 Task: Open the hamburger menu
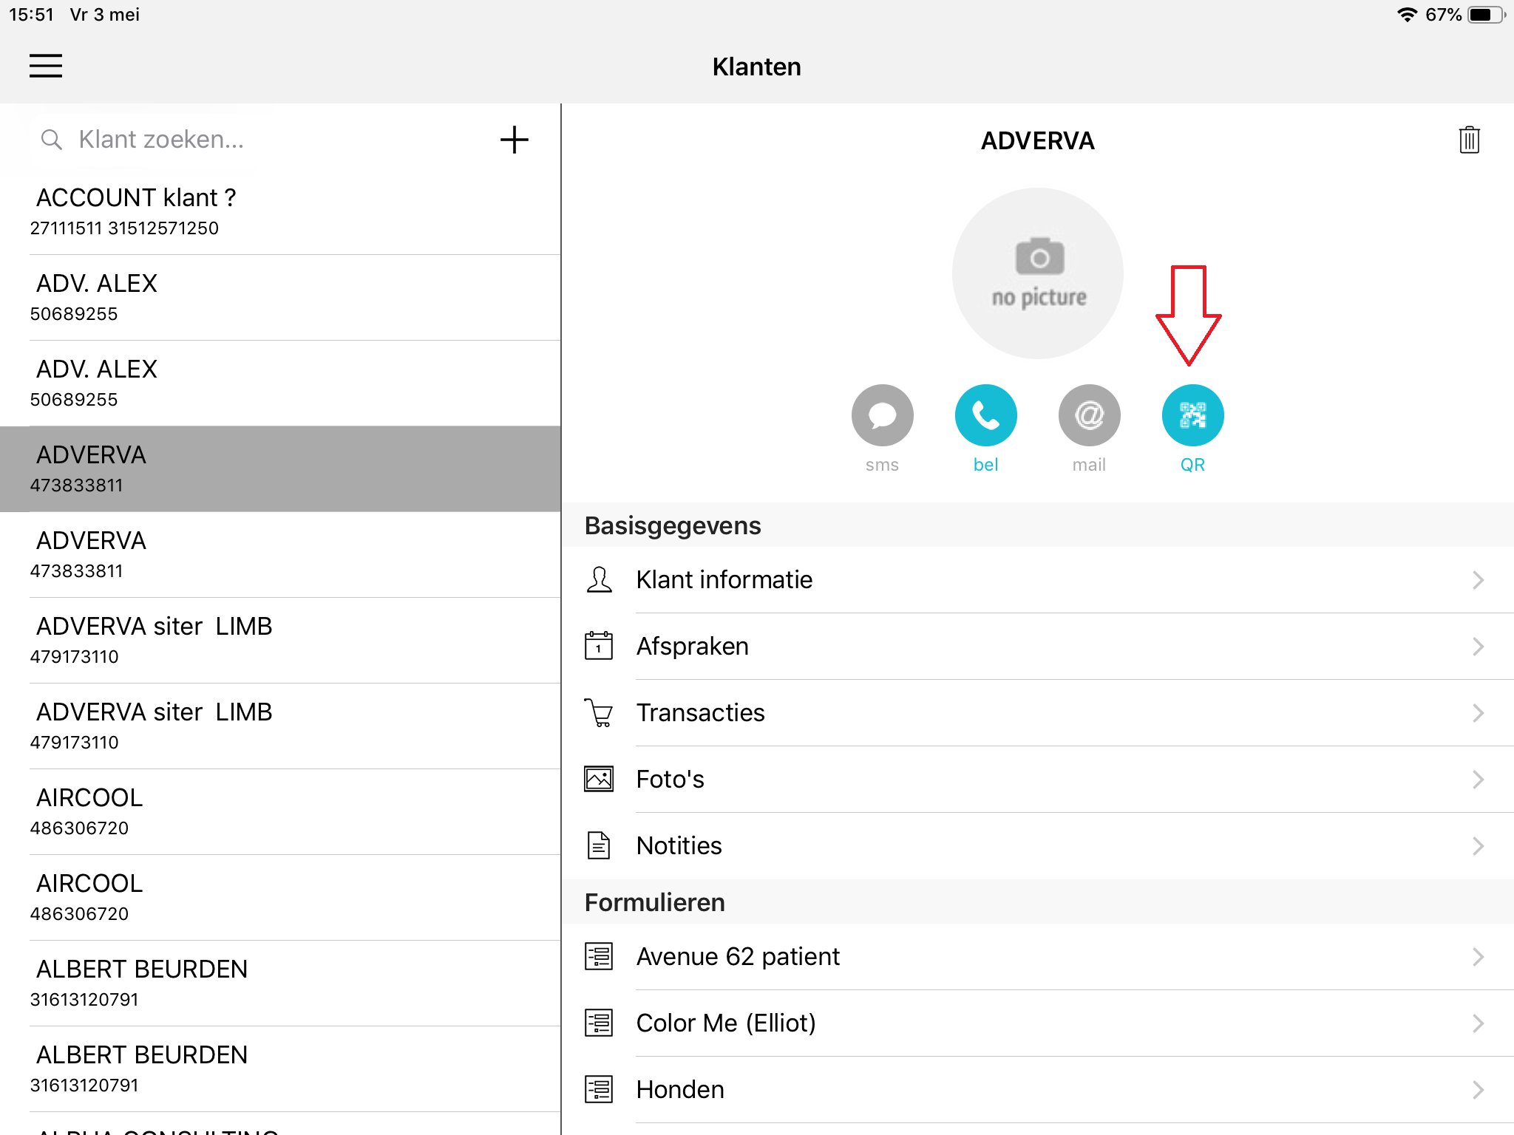click(46, 66)
